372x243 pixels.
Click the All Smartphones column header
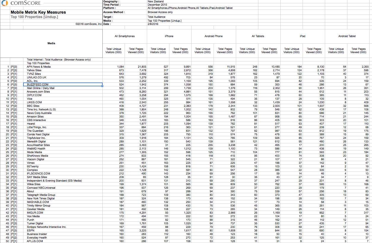coord(125,36)
